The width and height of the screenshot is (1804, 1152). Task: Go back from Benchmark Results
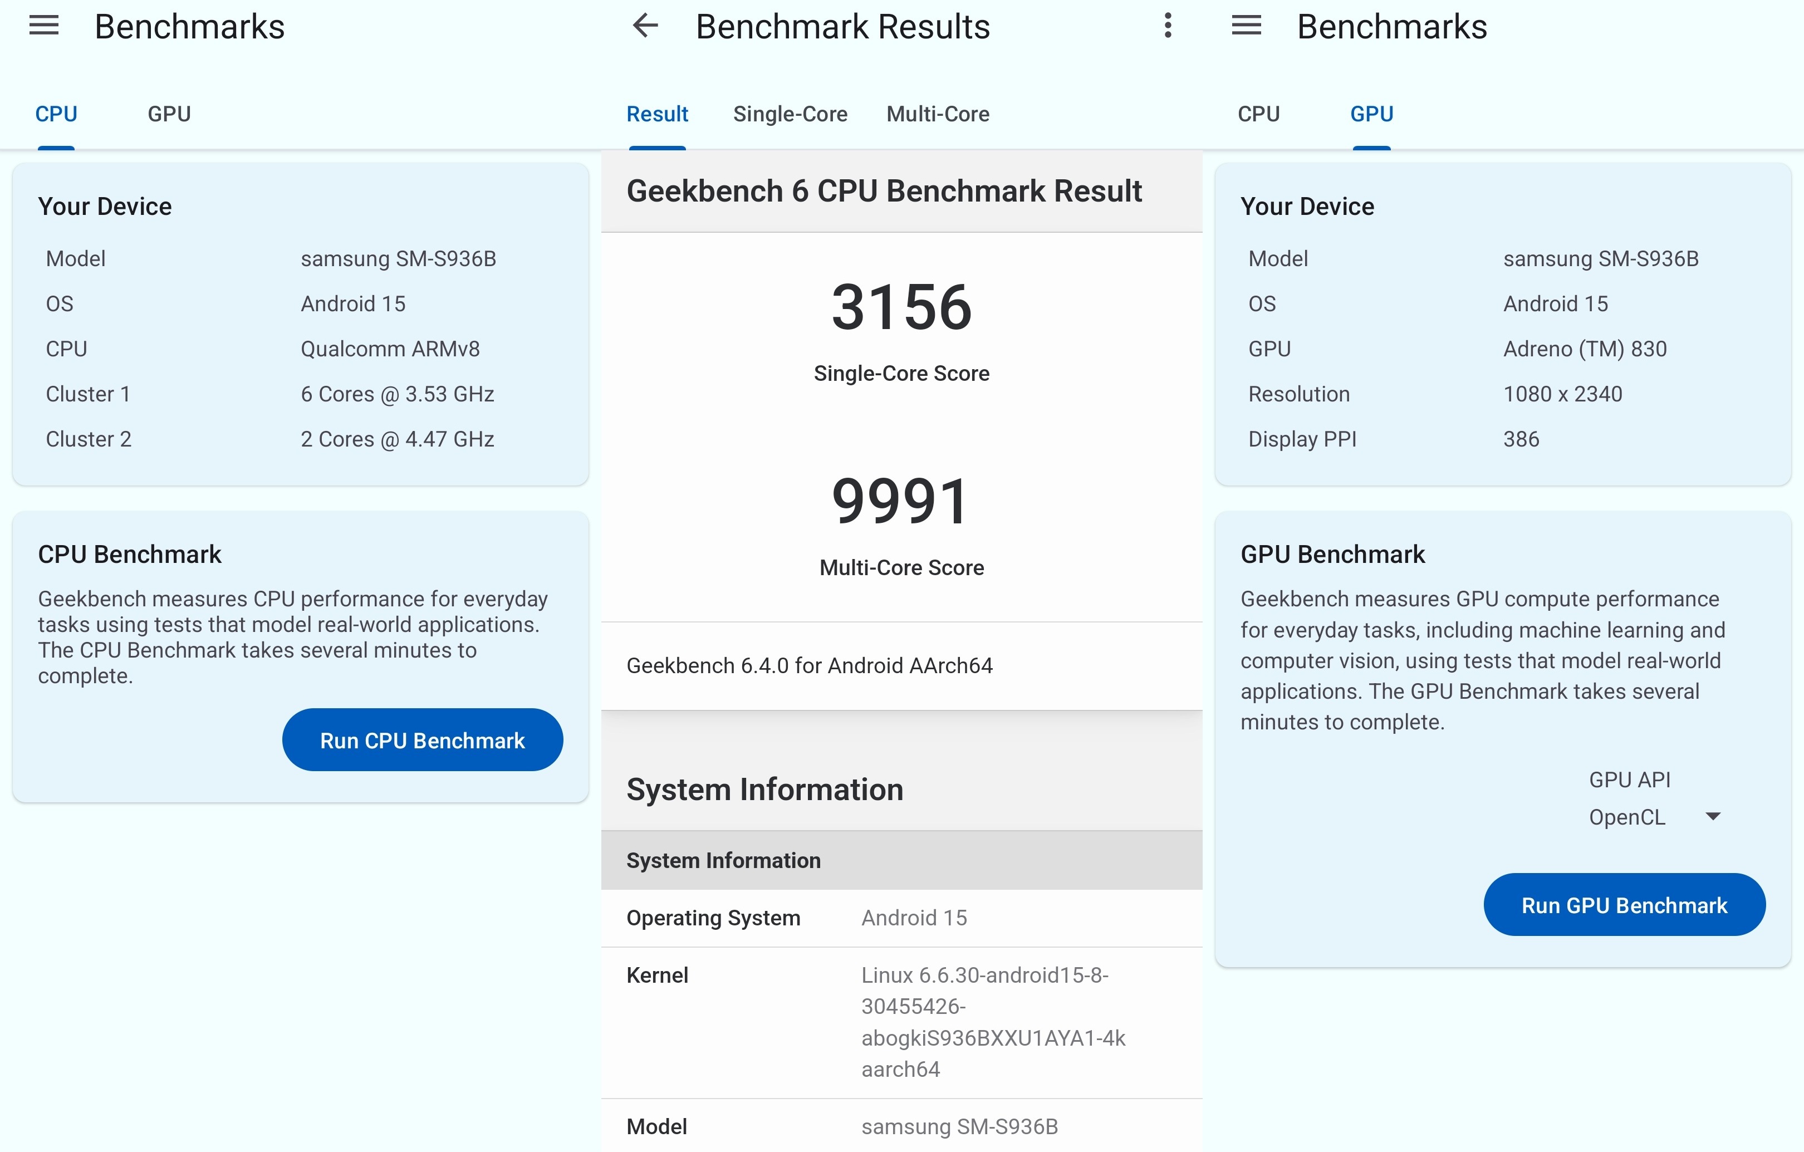click(x=645, y=26)
